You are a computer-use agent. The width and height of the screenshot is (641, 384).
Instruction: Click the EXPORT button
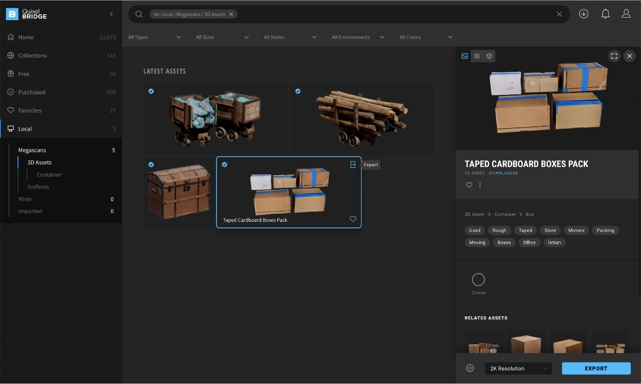[596, 368]
